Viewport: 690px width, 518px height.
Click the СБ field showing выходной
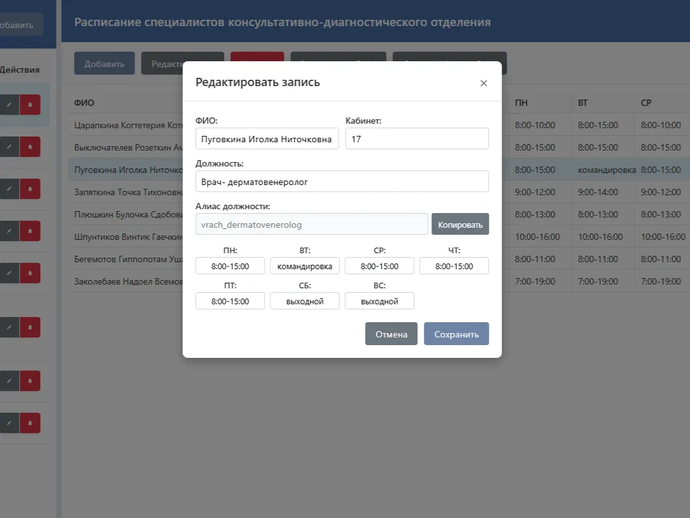point(304,300)
